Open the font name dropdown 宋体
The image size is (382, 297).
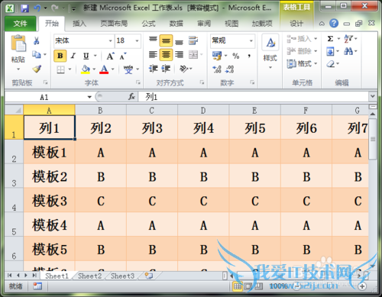[x=110, y=40]
